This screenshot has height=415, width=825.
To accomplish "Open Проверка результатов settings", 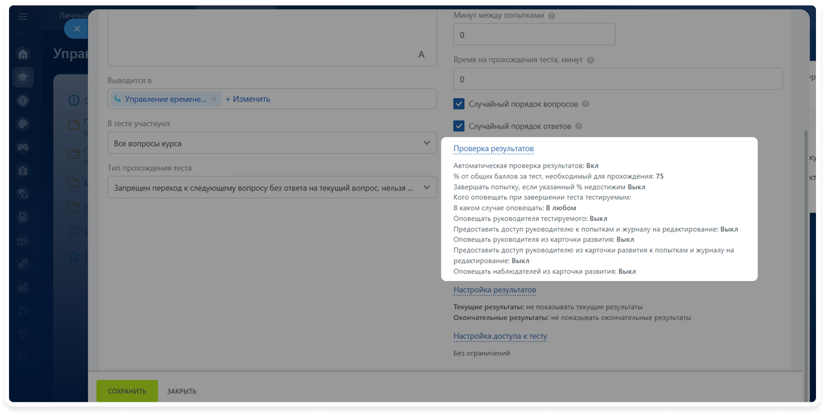I will (x=493, y=148).
